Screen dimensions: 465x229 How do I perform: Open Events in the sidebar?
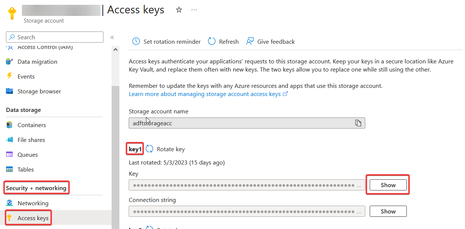(26, 77)
